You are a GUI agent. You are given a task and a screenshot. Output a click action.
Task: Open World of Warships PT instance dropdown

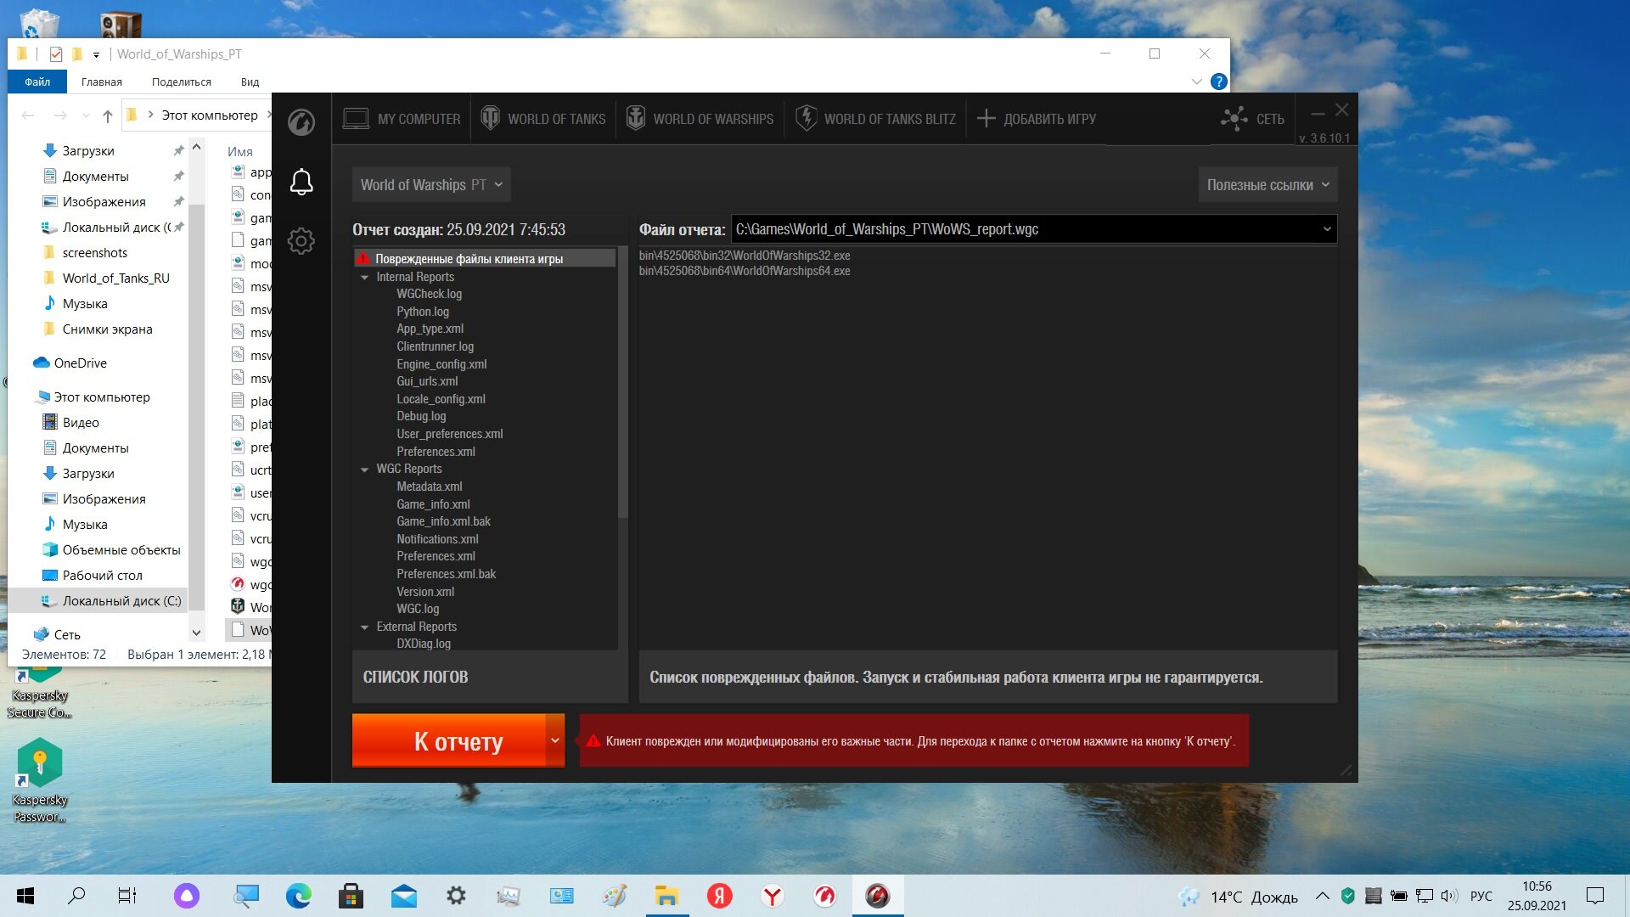point(431,185)
